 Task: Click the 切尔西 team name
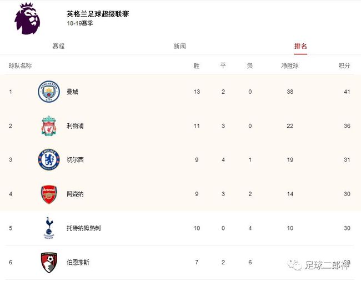(75, 160)
